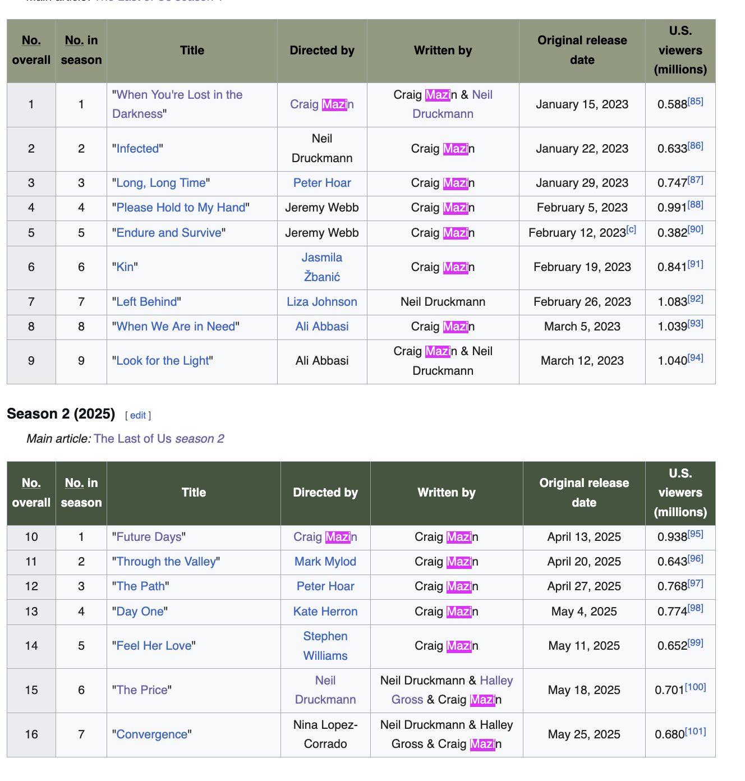Image resolution: width=745 pixels, height=781 pixels.
Task: Open director Peter Hoar's page in Season 1
Action: 322,183
